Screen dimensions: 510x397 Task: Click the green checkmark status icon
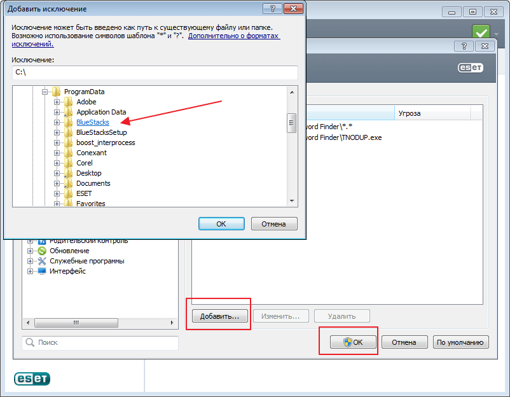pyautogui.click(x=481, y=32)
